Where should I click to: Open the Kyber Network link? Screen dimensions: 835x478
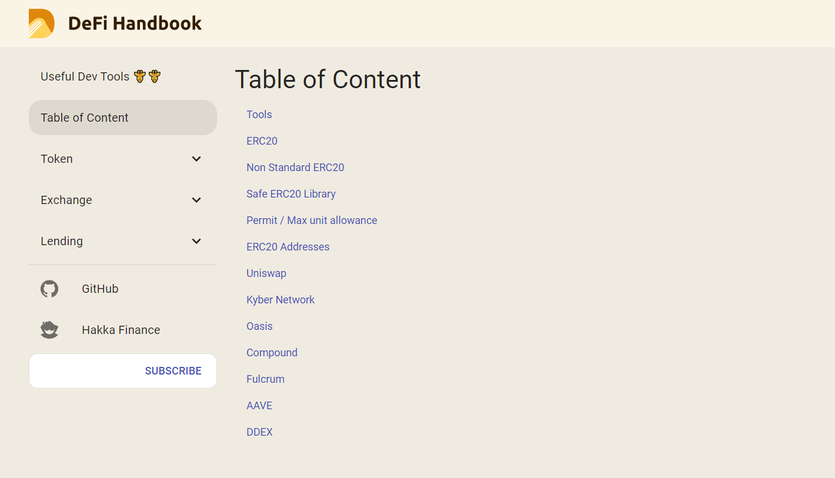pos(280,300)
